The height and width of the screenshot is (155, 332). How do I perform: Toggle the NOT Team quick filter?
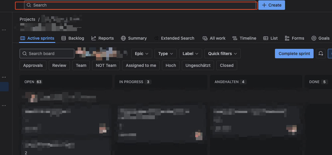(106, 65)
